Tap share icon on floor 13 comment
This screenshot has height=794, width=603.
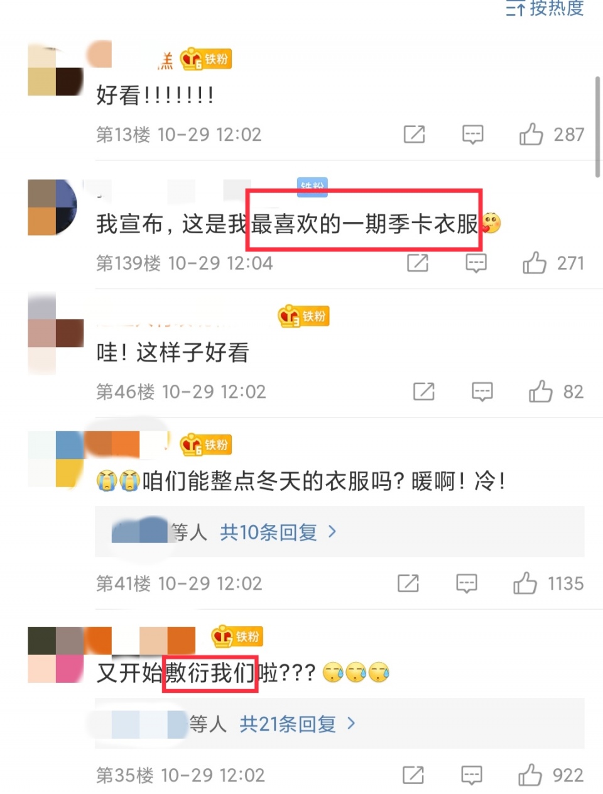[x=415, y=135]
